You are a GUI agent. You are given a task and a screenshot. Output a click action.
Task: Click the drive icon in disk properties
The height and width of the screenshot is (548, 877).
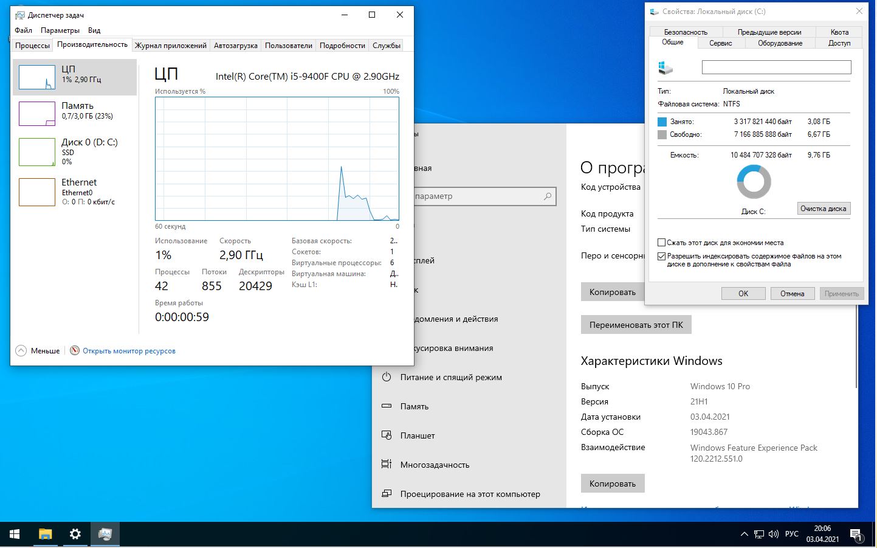665,68
